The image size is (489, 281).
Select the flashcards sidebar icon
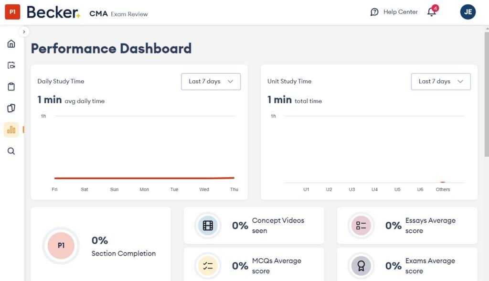click(11, 108)
